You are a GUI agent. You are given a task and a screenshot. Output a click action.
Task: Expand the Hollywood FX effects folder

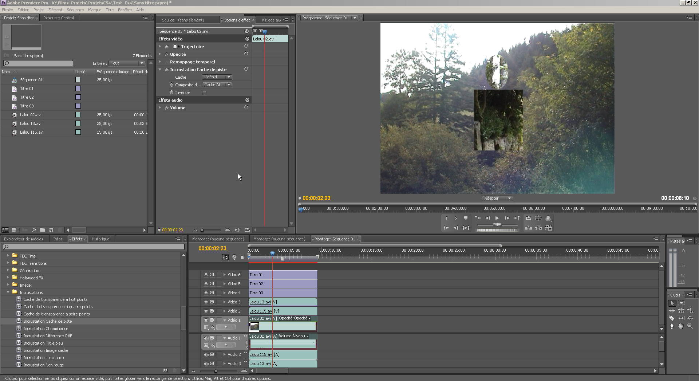pos(8,278)
